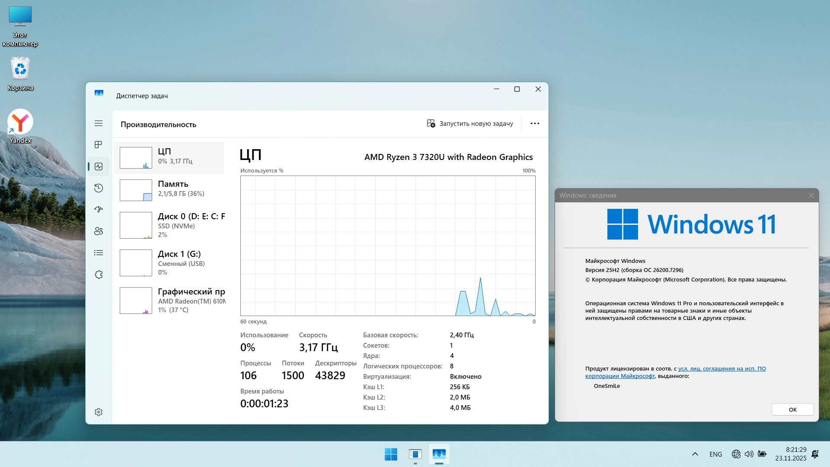Show hidden tray icons chevron
This screenshot has width=830, height=467.
[x=695, y=454]
